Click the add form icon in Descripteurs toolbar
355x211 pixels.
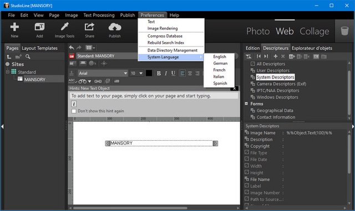[292, 56]
